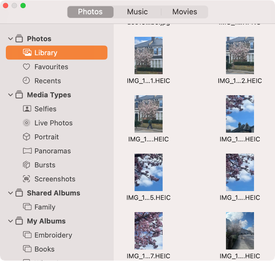Select the Photos tab
Viewport: 275px width, 261px height.
coord(91,12)
